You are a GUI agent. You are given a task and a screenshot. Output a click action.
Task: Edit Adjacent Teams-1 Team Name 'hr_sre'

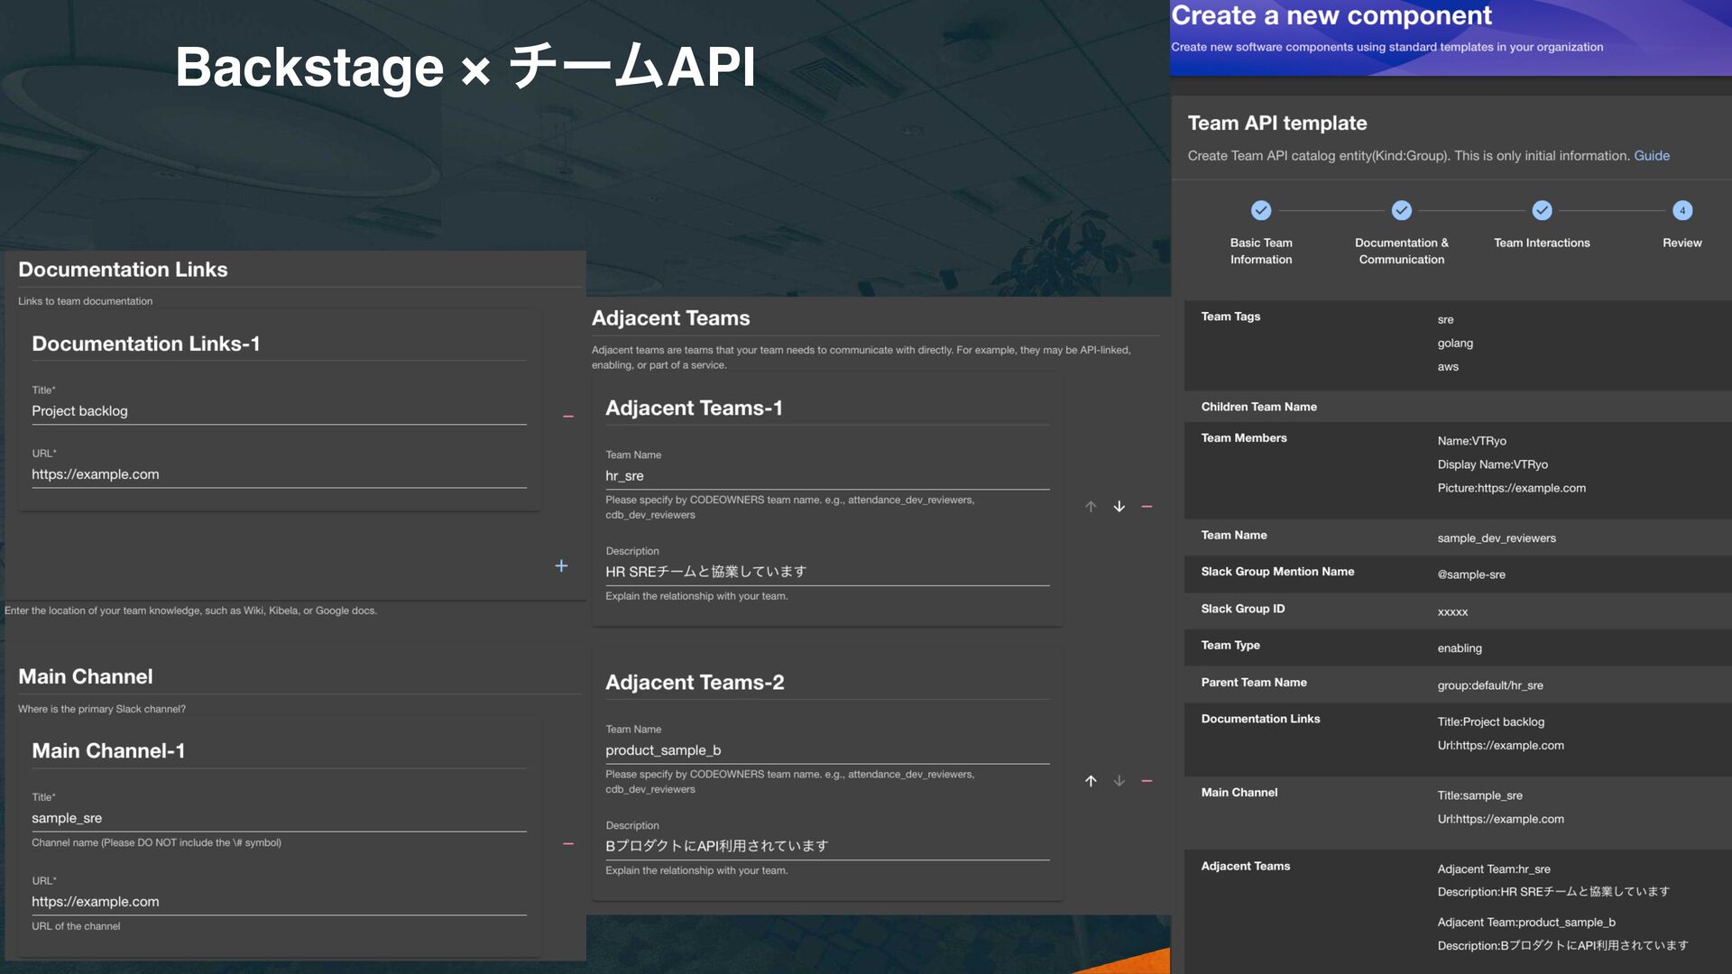tap(827, 476)
